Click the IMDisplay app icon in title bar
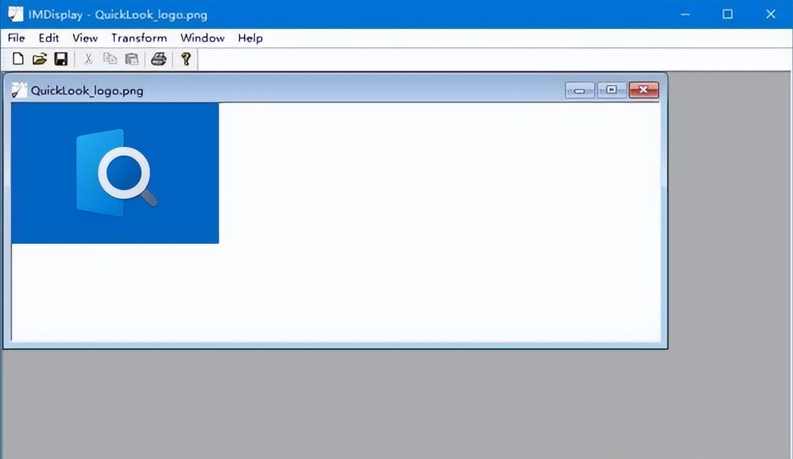 [x=15, y=14]
